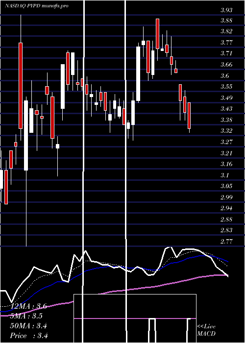This screenshot has width=245, height=343.
Task: Select the 2.94 price axis label
Action: coord(226,208)
